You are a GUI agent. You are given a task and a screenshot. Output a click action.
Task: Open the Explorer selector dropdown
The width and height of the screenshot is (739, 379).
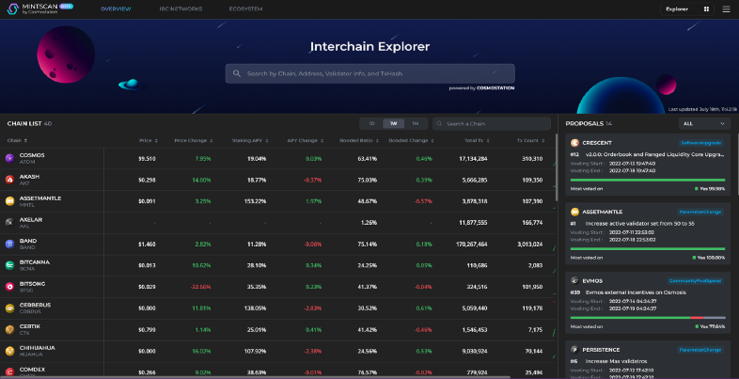687,9
